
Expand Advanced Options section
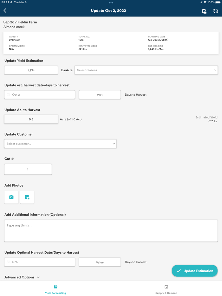click(22, 277)
